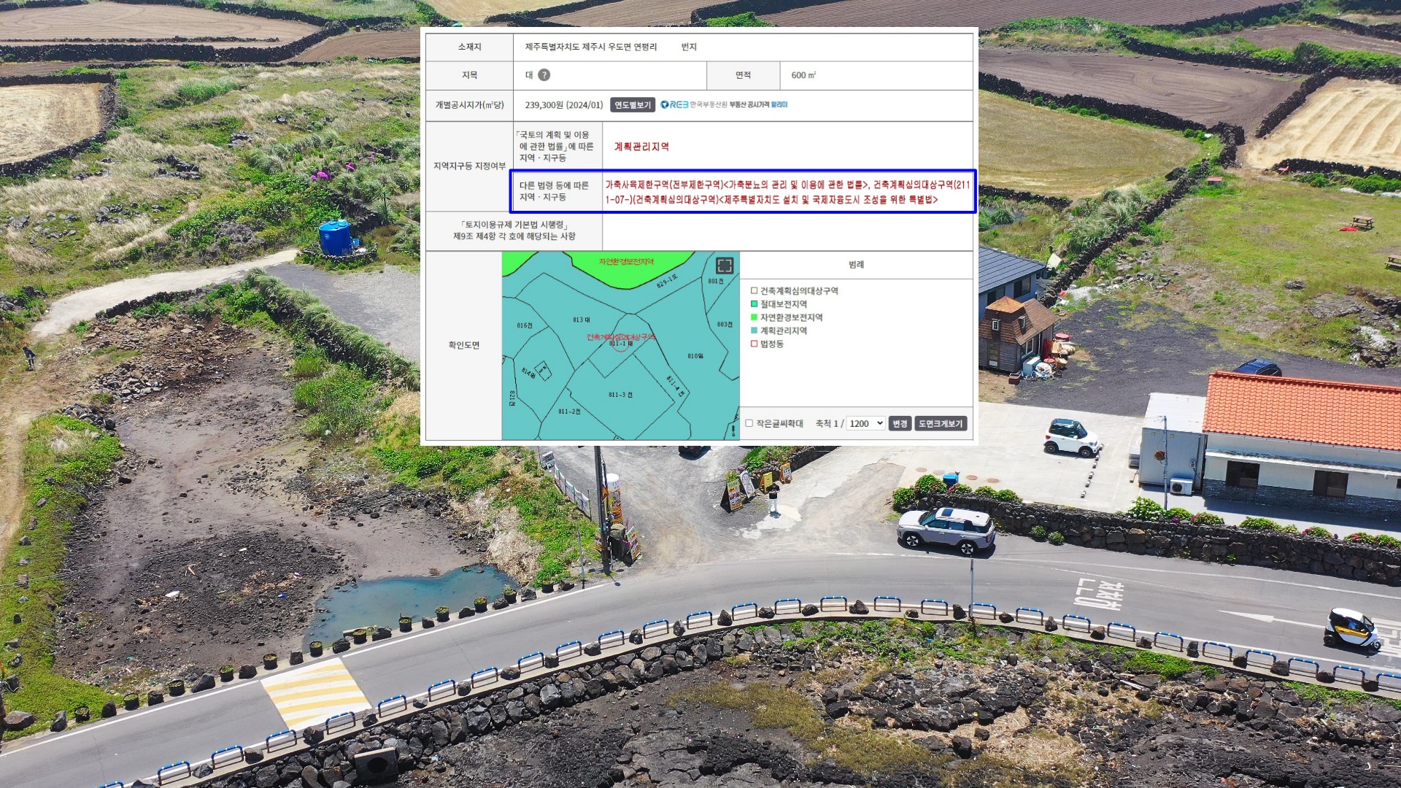The image size is (1401, 788).
Task: Click the 연도별보기 button
Action: pos(632,105)
